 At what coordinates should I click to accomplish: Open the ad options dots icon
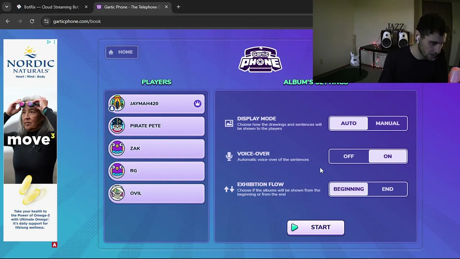(x=54, y=42)
